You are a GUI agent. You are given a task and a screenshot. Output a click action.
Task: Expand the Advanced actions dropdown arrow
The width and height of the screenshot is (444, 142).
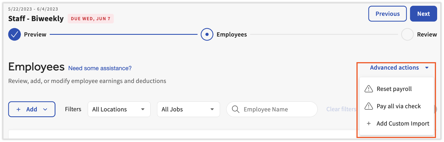[427, 68]
